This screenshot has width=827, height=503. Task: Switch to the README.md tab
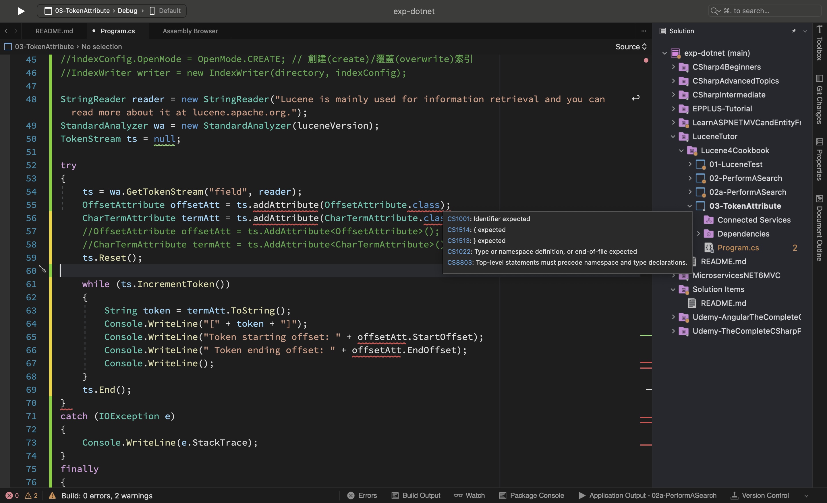(54, 31)
